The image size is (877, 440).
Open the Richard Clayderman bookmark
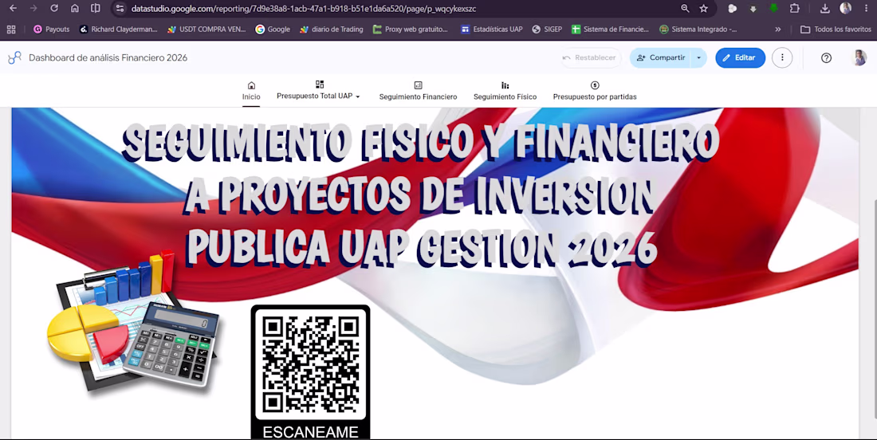[x=119, y=29]
